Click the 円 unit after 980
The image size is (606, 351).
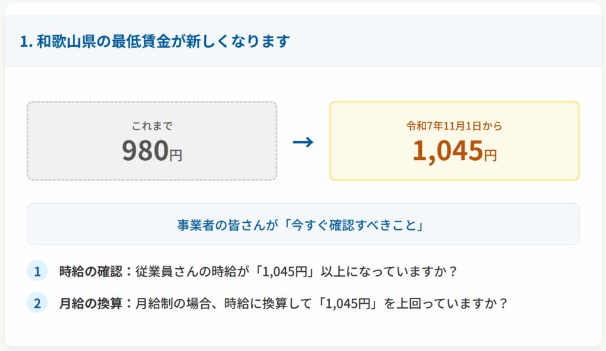coord(176,156)
